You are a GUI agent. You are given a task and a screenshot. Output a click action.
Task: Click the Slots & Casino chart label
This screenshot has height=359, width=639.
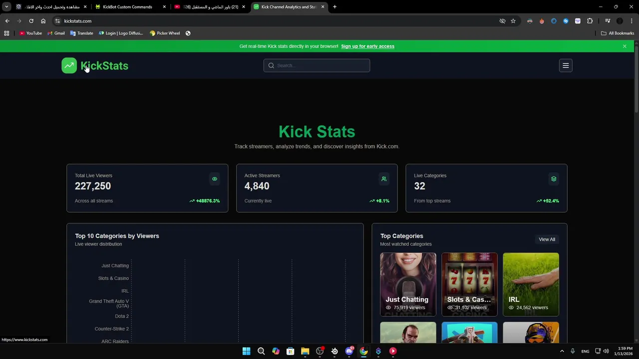coord(113,278)
